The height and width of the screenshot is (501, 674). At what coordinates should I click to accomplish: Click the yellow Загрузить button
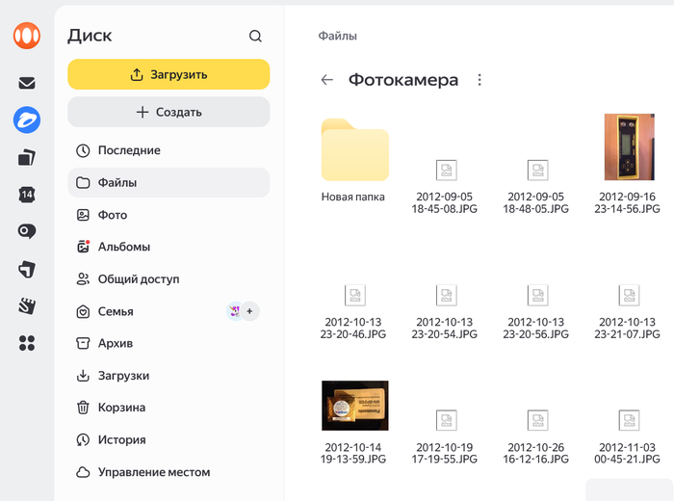click(x=168, y=74)
